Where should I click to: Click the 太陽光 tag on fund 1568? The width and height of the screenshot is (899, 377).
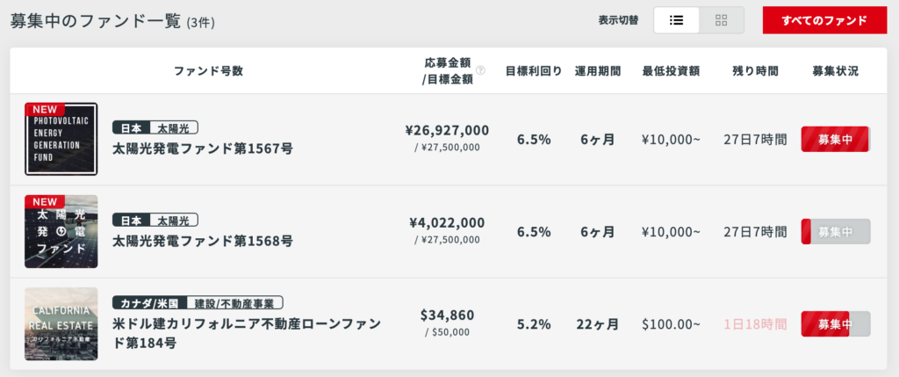[173, 220]
